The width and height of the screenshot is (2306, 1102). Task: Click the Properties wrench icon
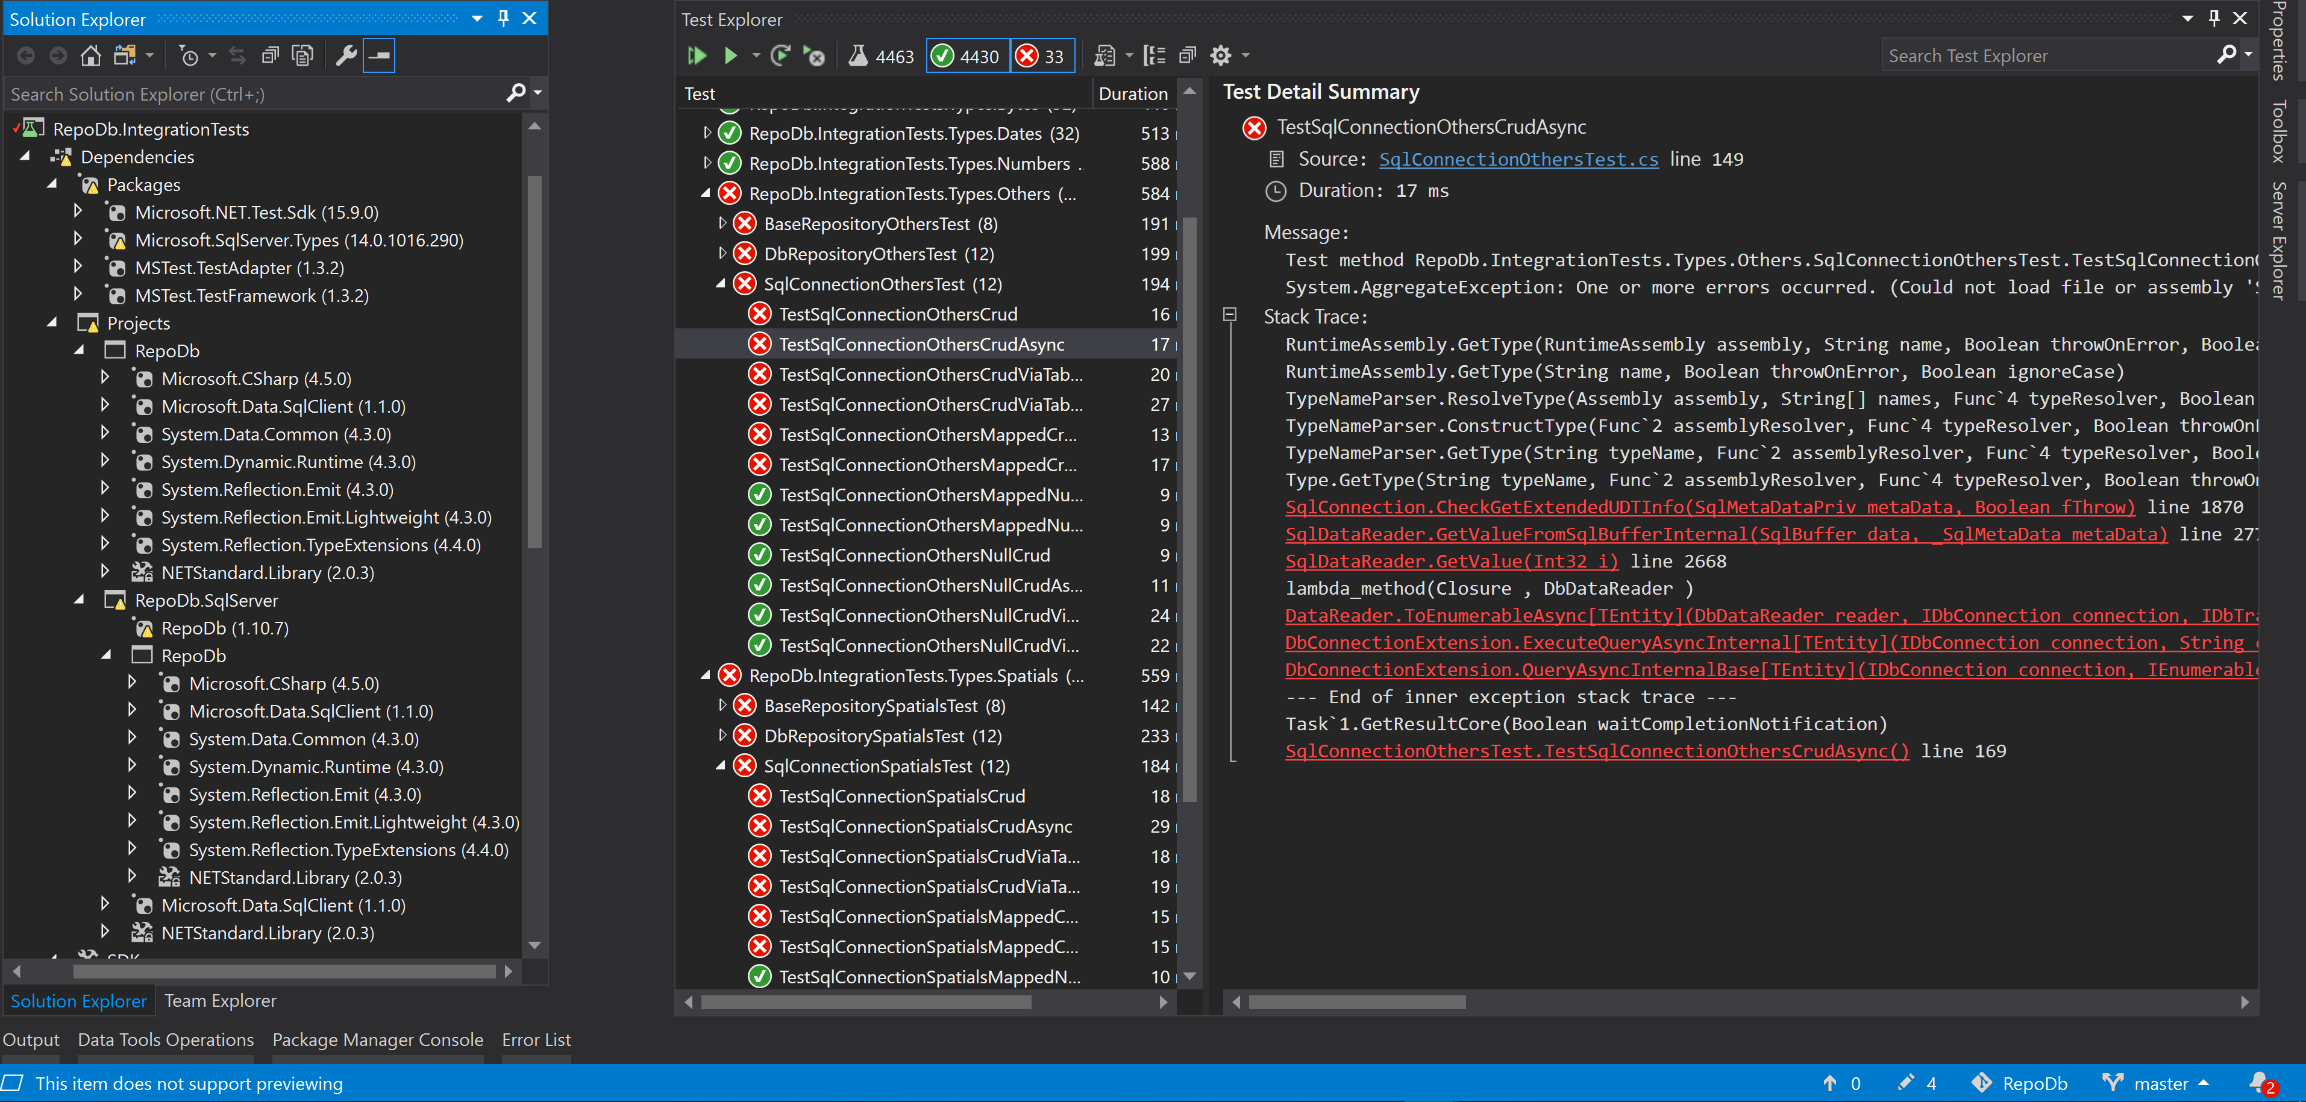click(345, 55)
